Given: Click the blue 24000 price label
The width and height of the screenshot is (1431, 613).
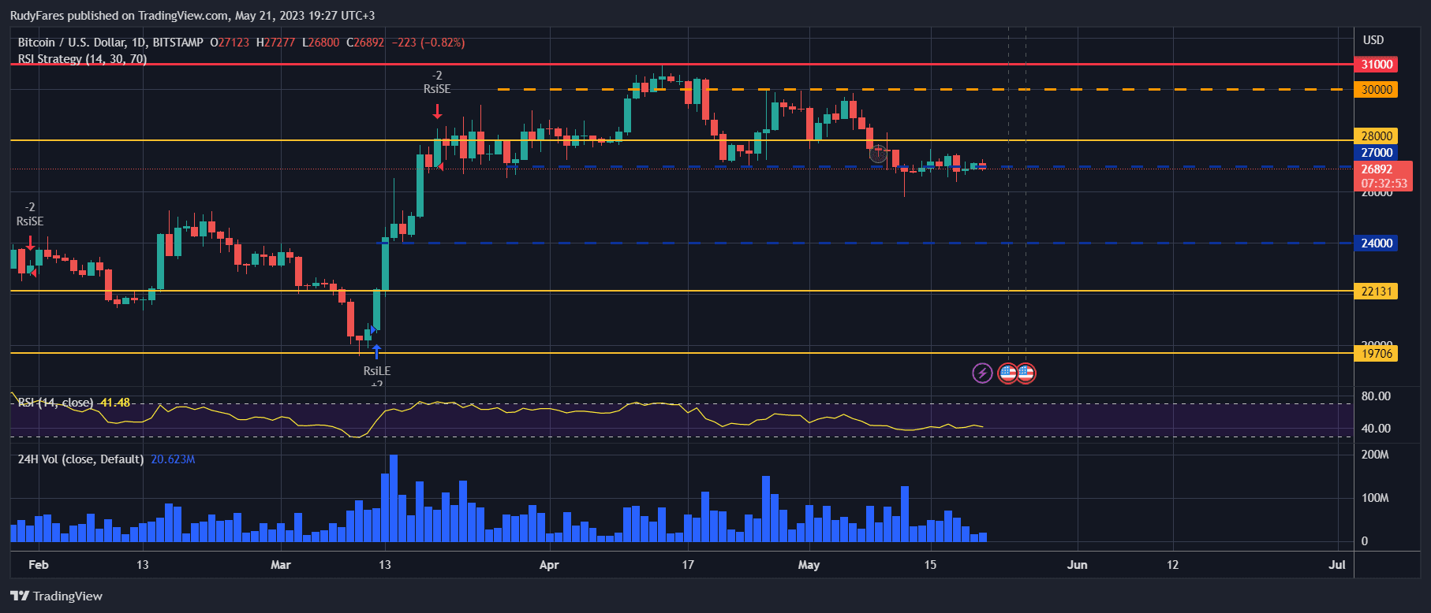Looking at the screenshot, I should (1376, 243).
